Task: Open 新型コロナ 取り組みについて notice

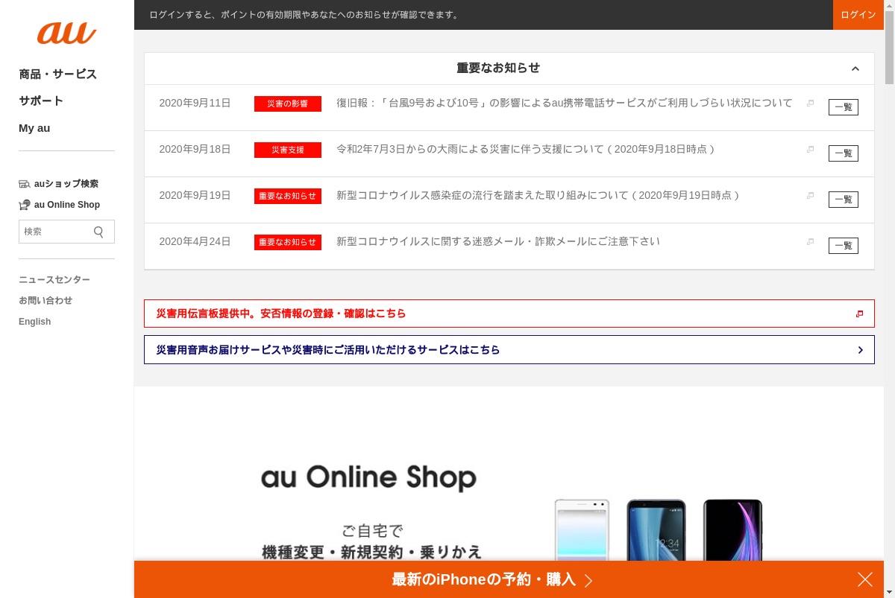Action: pos(538,195)
